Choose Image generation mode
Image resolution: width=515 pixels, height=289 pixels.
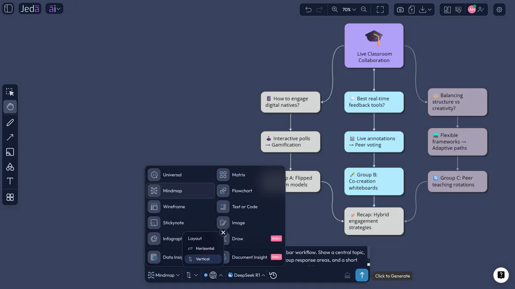pyautogui.click(x=250, y=223)
